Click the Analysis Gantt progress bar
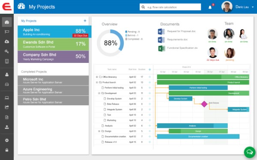257x160 pixels. (x=192, y=126)
